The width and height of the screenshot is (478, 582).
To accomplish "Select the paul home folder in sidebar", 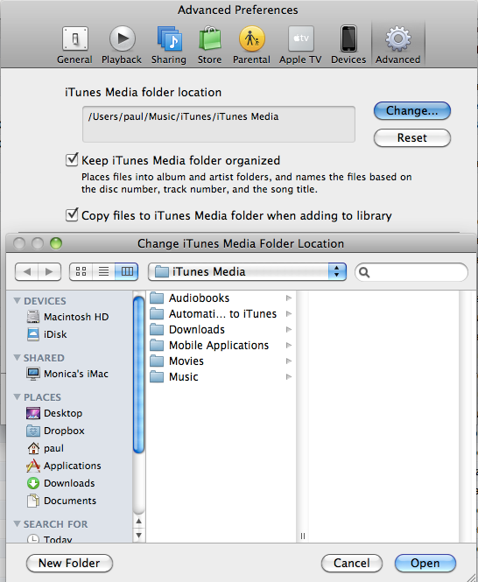I will [46, 448].
